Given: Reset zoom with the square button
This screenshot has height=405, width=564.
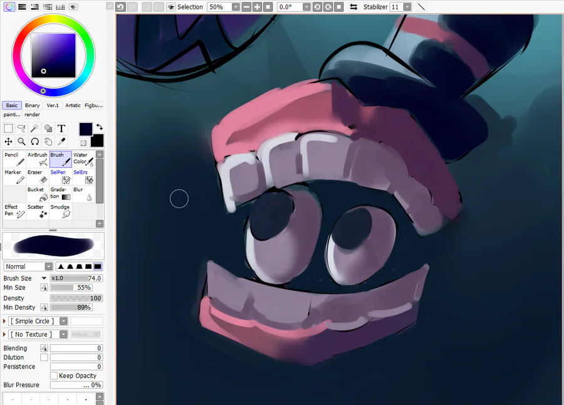Looking at the screenshot, I should point(268,7).
